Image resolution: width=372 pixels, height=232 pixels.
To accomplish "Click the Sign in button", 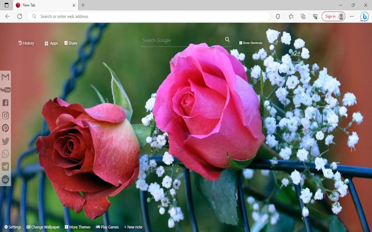I will pos(331,16).
